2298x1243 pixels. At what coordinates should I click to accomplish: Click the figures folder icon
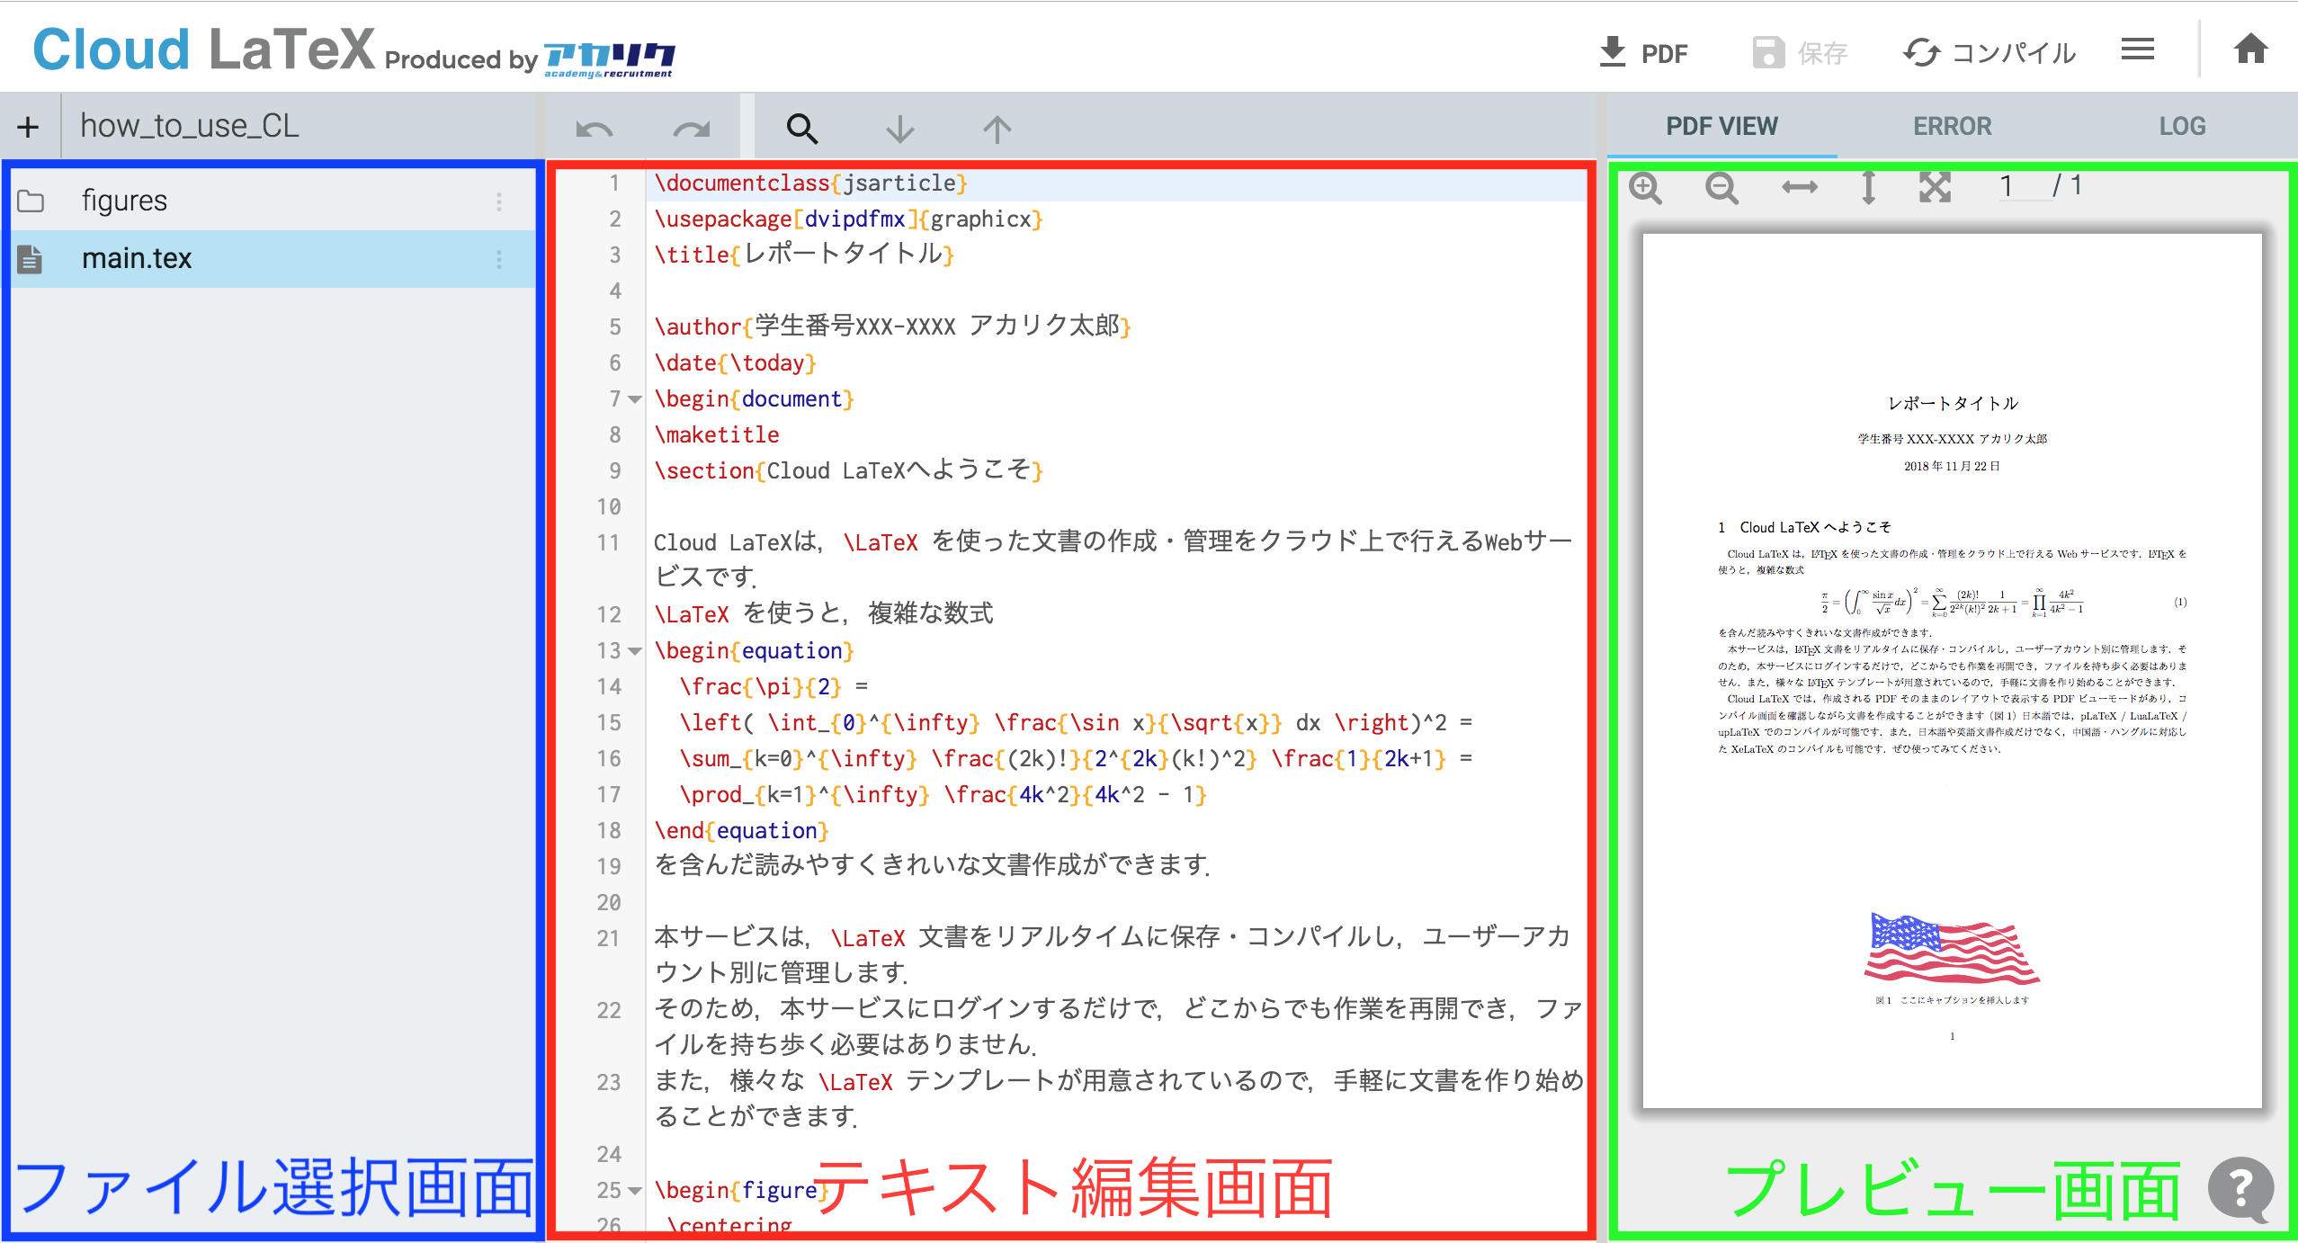coord(31,201)
